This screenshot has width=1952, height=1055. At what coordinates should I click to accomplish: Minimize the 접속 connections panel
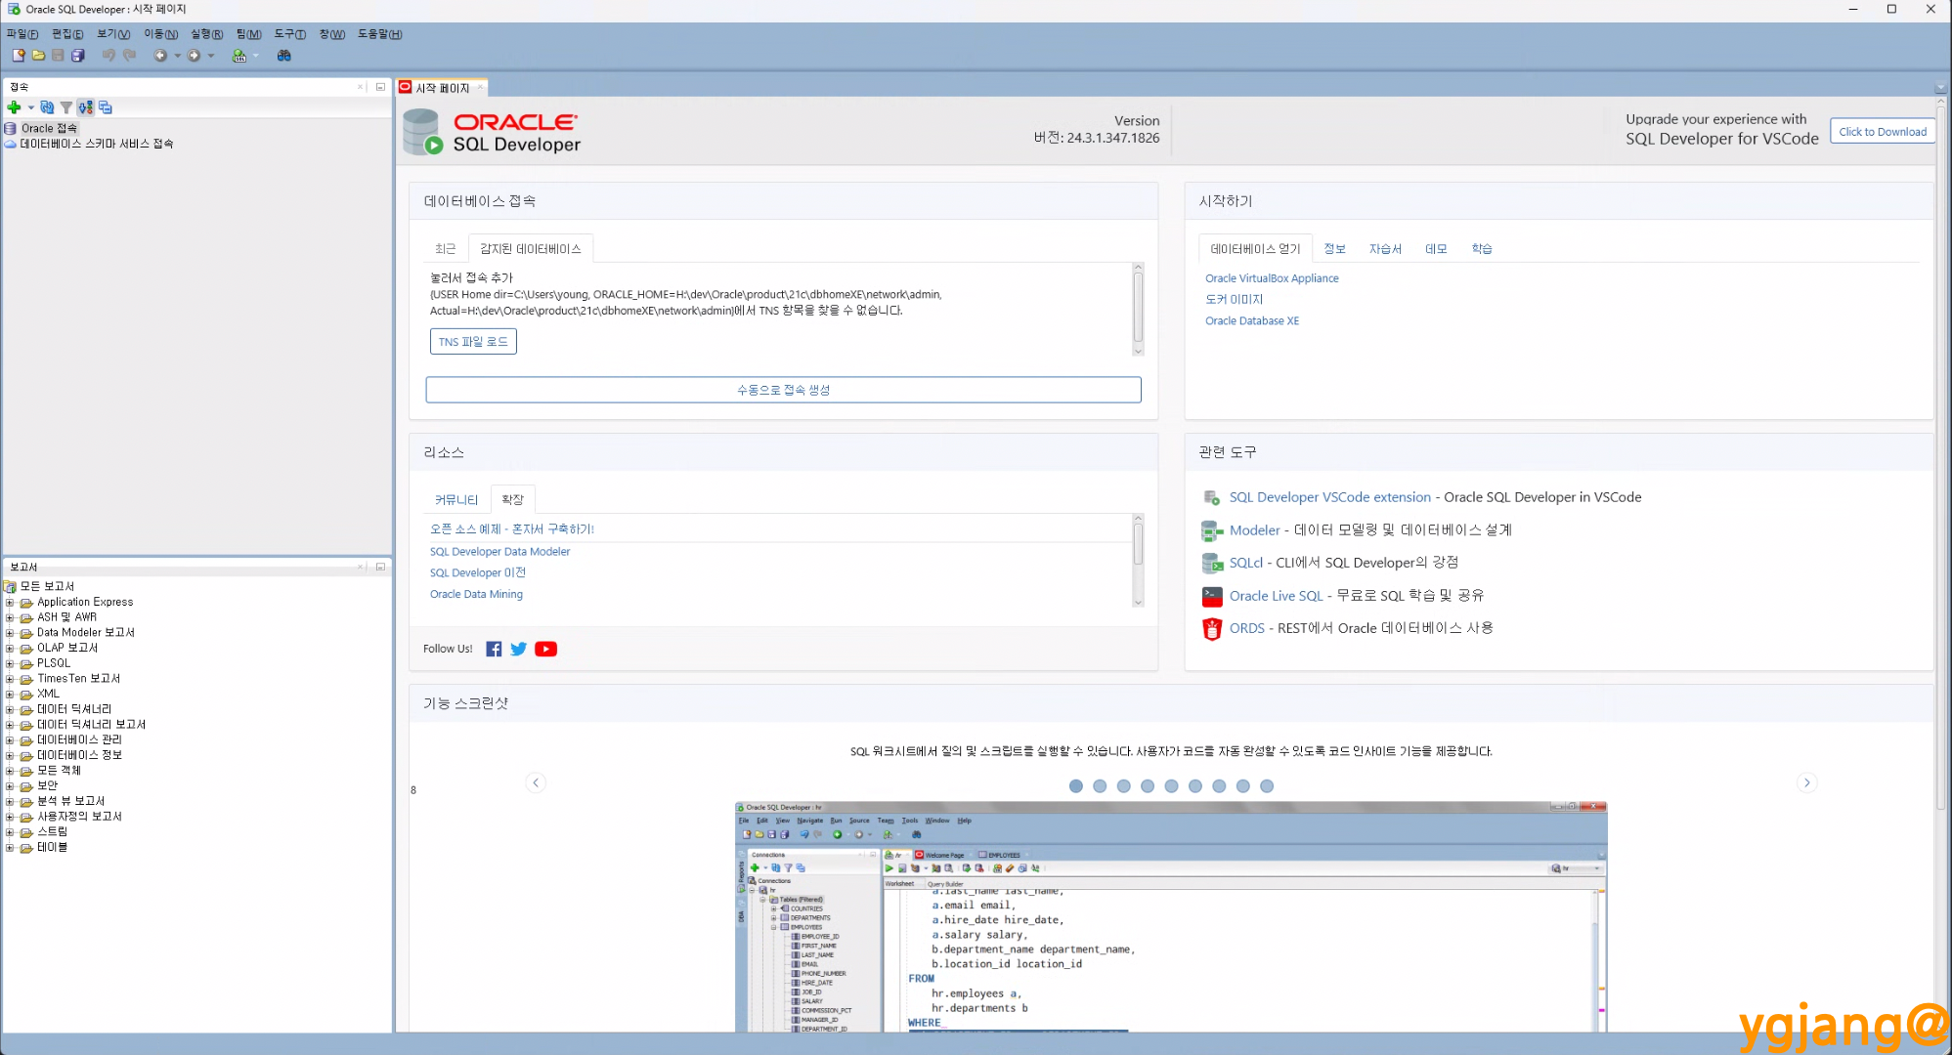[x=380, y=87]
